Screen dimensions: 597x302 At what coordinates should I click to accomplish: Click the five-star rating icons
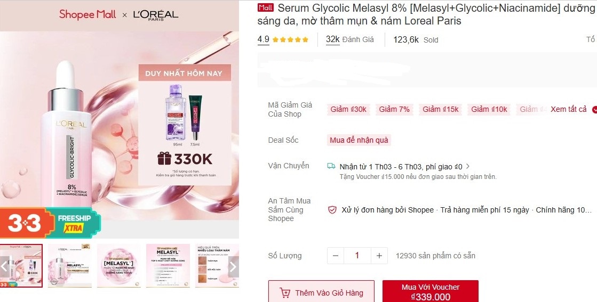(291, 39)
